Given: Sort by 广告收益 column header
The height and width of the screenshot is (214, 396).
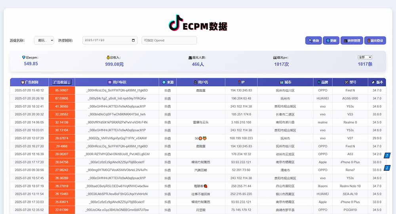Looking at the screenshot, I should [61, 82].
